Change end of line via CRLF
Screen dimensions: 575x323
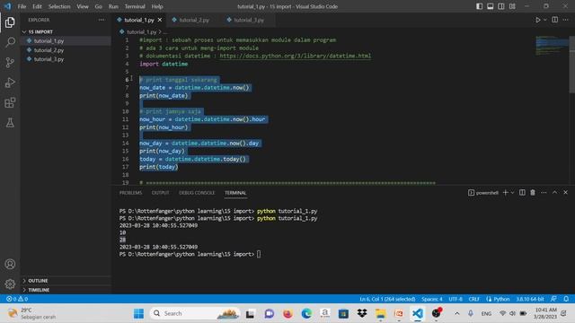[473, 299]
